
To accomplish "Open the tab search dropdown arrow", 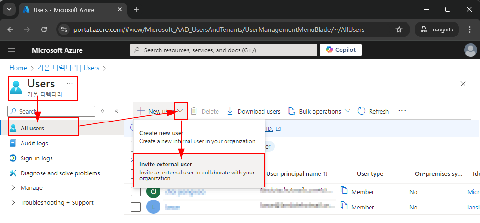I will click(9, 9).
